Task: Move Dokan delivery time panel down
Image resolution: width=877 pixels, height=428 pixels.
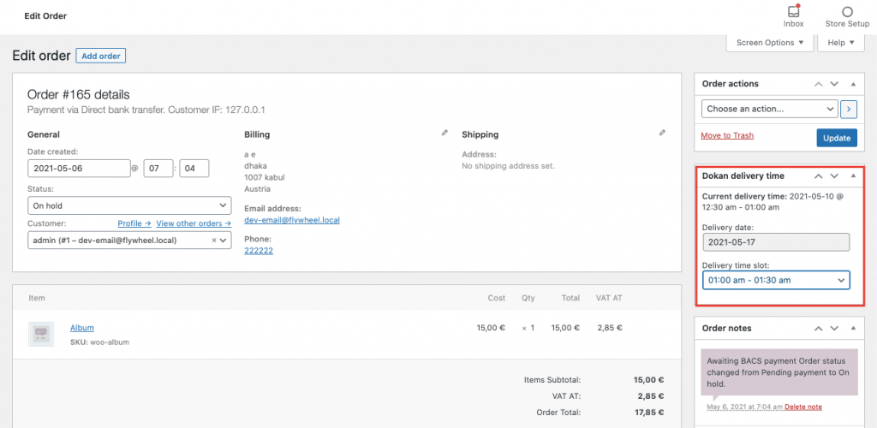Action: pos(835,175)
